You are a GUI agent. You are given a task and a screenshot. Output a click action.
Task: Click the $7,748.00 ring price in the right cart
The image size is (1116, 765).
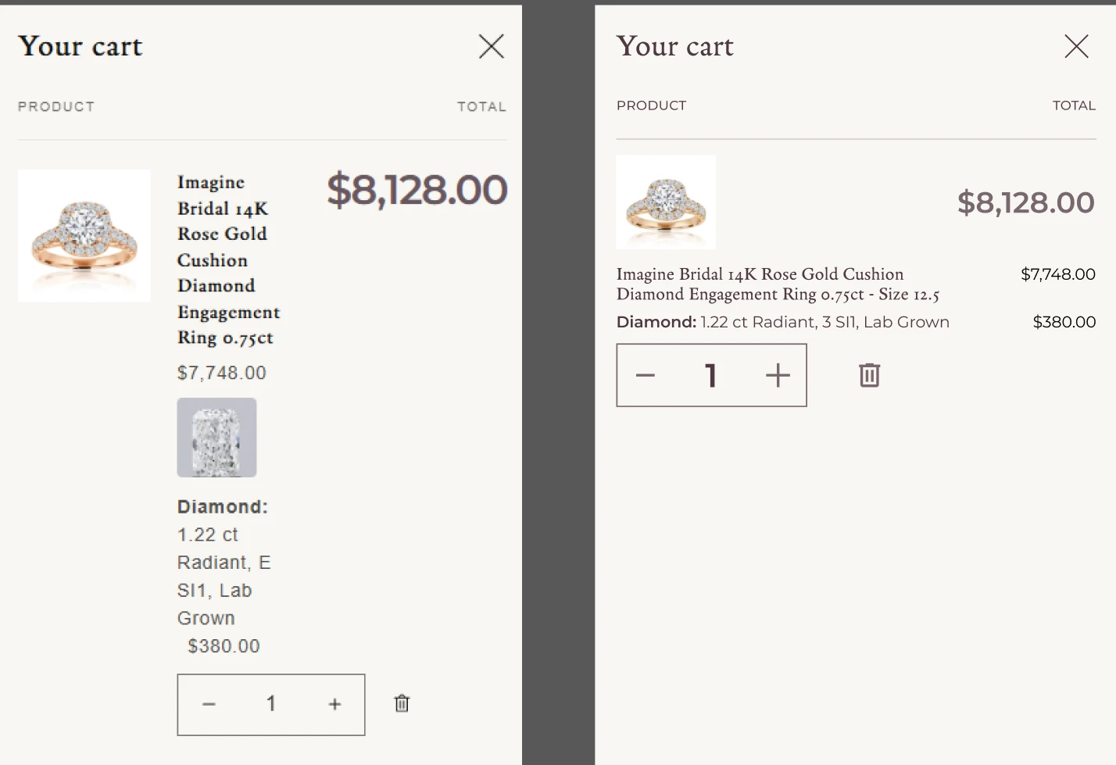point(1057,274)
